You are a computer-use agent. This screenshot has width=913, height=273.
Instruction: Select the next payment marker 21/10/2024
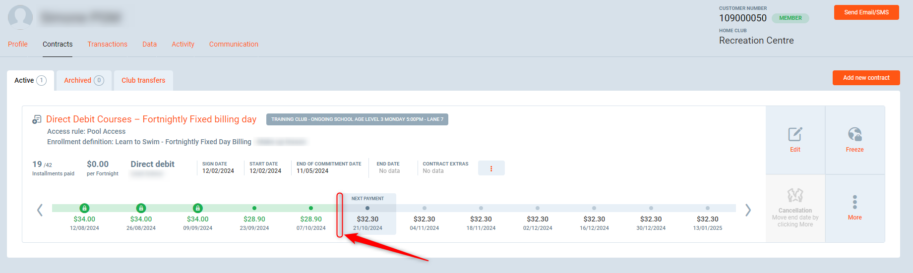tap(367, 208)
